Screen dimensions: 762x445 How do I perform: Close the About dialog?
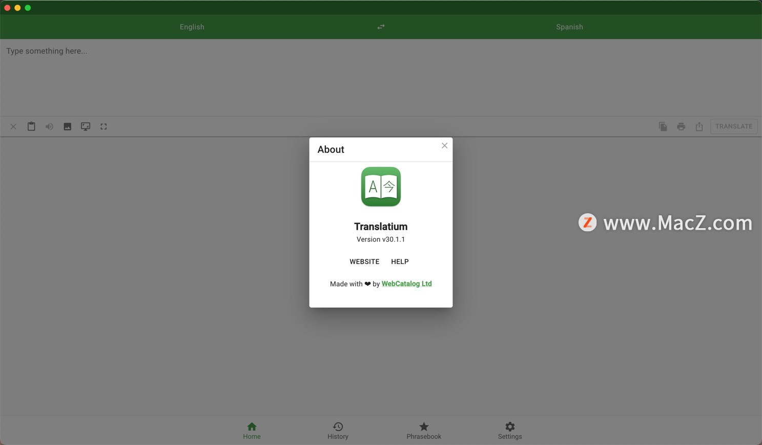444,146
